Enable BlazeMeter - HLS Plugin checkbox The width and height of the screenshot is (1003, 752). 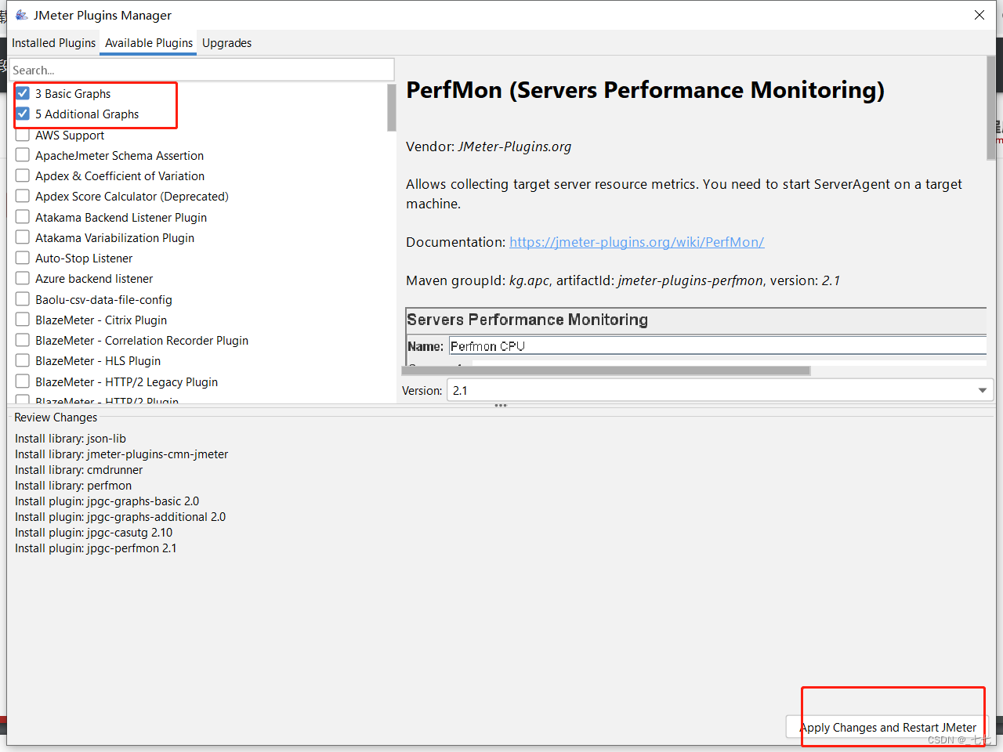point(23,360)
